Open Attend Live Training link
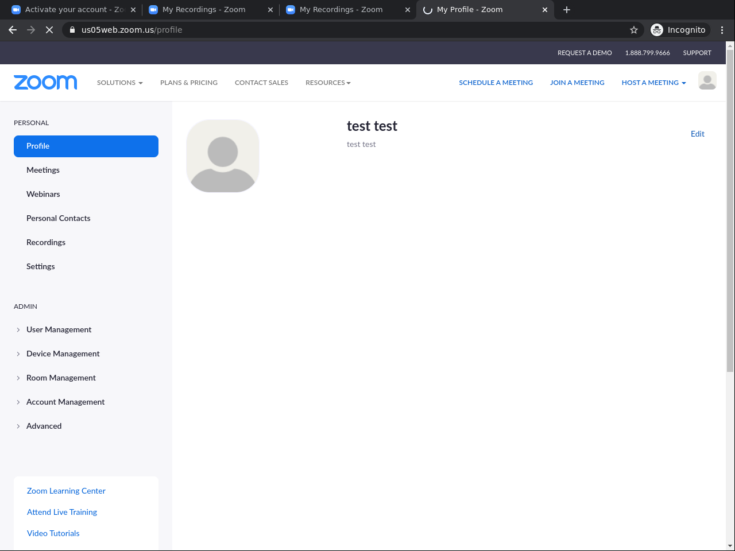 tap(62, 512)
